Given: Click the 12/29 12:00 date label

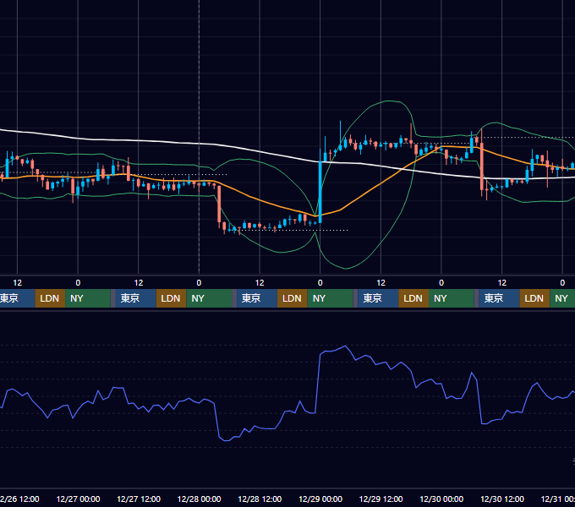Looking at the screenshot, I should pos(381,499).
